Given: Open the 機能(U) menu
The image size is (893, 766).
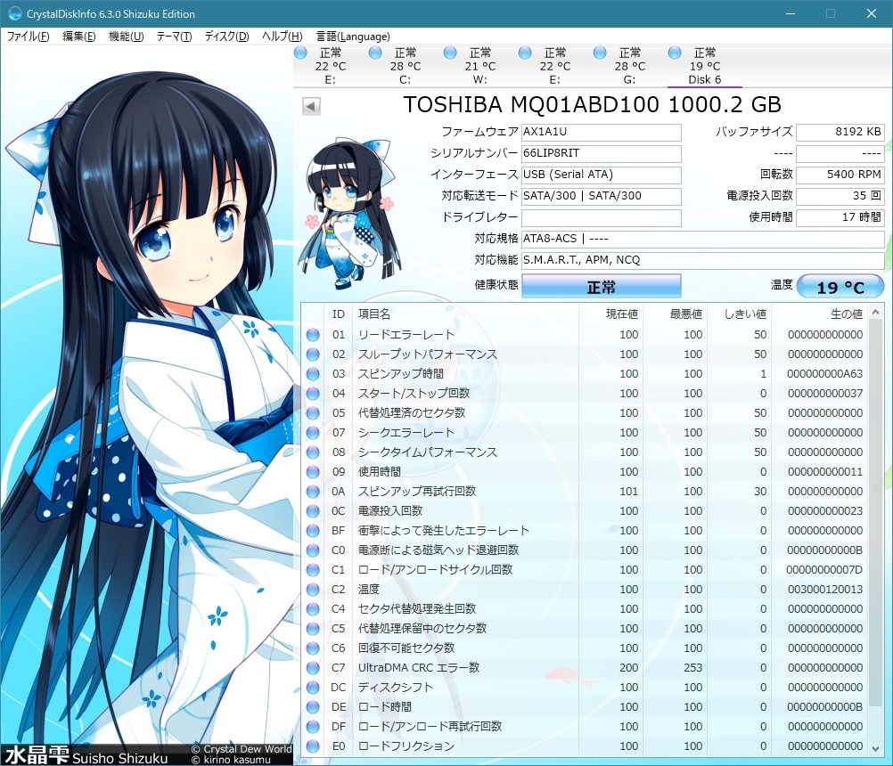Looking at the screenshot, I should coord(126,37).
